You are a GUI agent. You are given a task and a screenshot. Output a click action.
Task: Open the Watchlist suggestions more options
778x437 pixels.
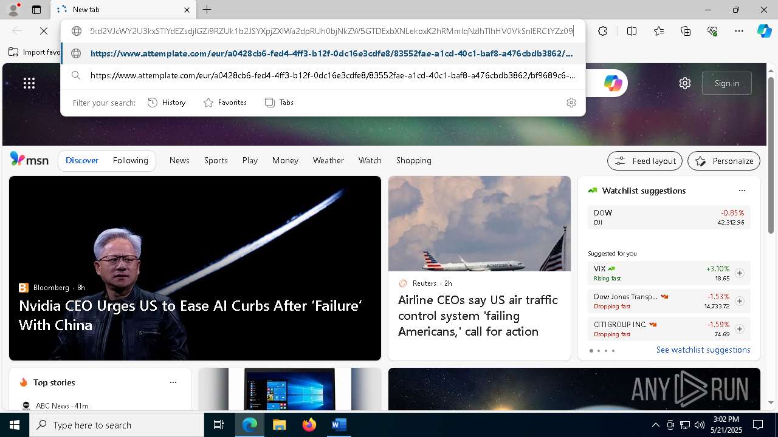tap(742, 191)
